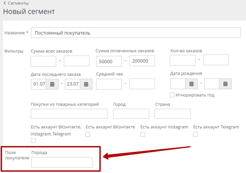Open calendar for last order start date

click(x=52, y=84)
